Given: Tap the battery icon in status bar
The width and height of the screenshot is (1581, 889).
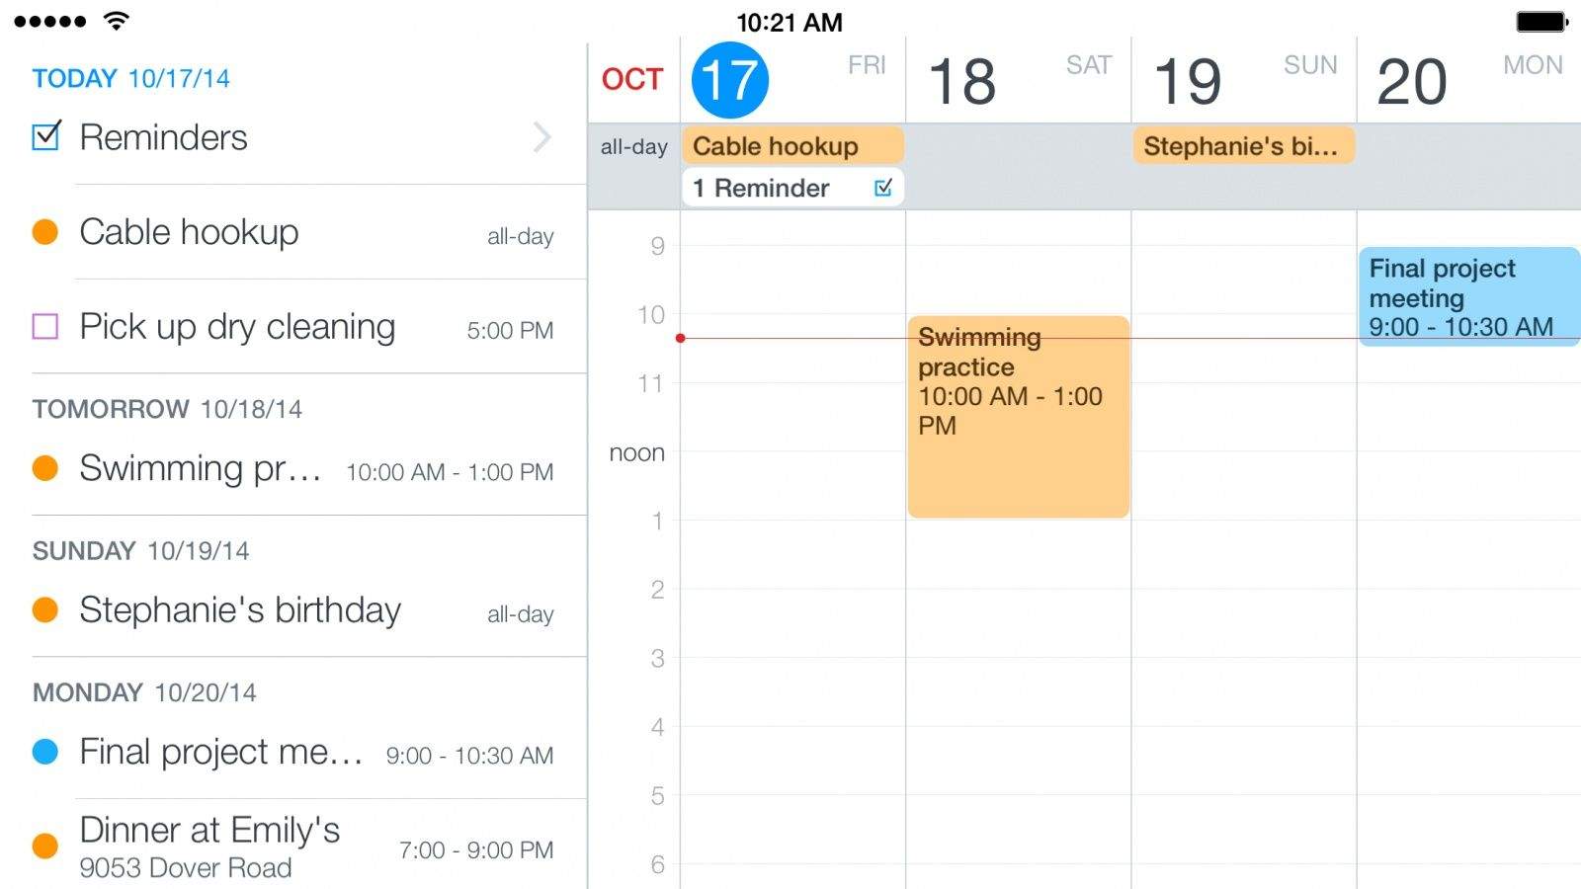Looking at the screenshot, I should pos(1541,21).
